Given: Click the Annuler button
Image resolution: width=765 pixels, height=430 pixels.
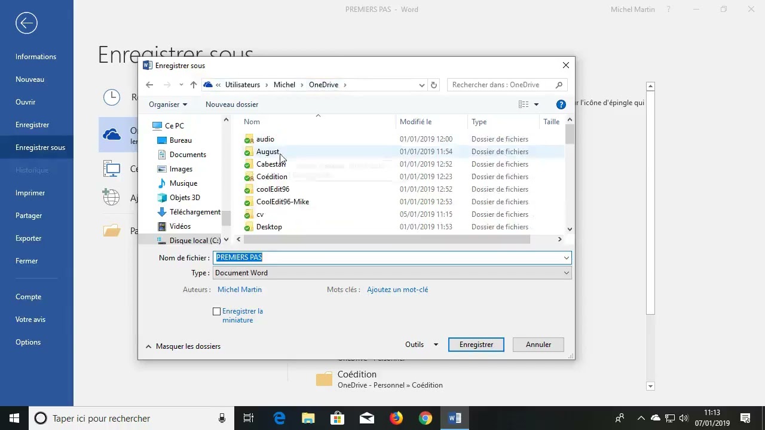Looking at the screenshot, I should 538,345.
